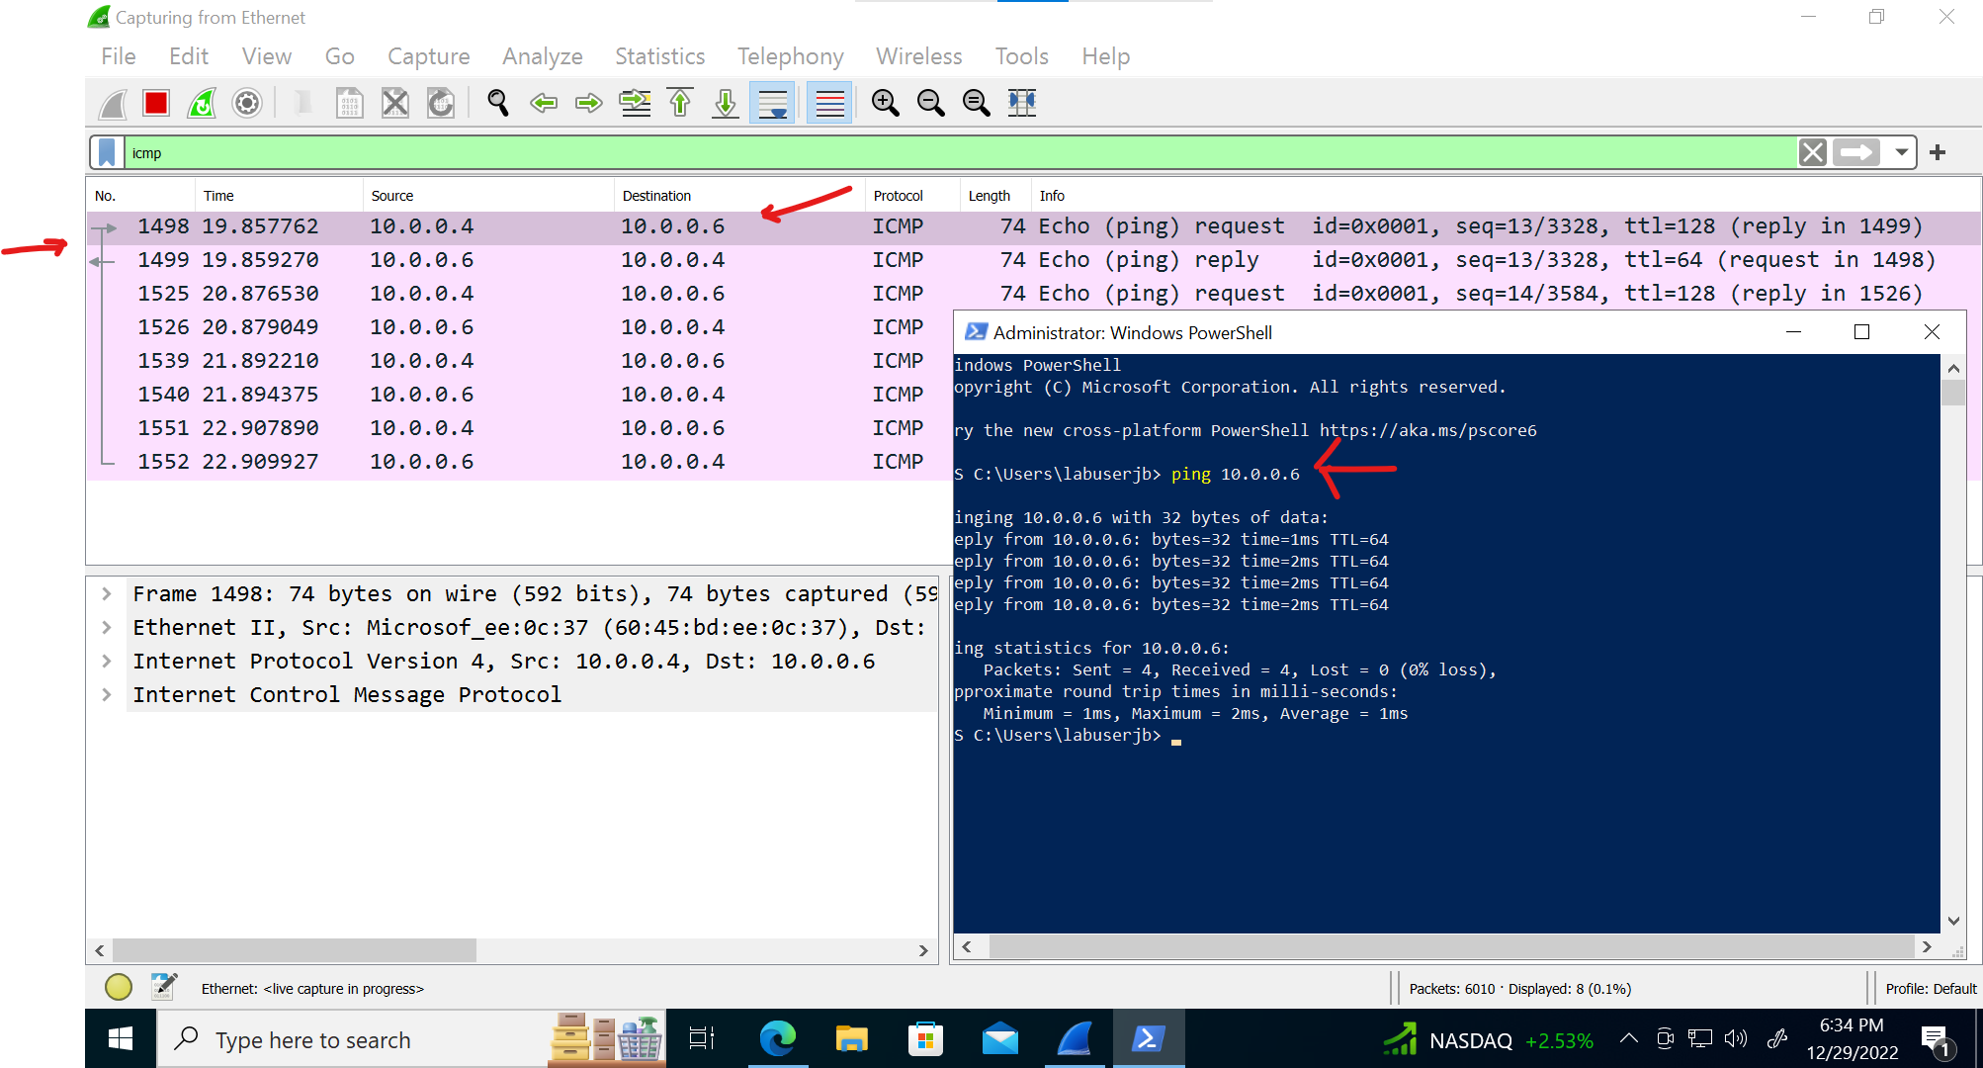The image size is (1983, 1068).
Task: Open the Statistics menu in Wireshark
Action: click(x=659, y=55)
